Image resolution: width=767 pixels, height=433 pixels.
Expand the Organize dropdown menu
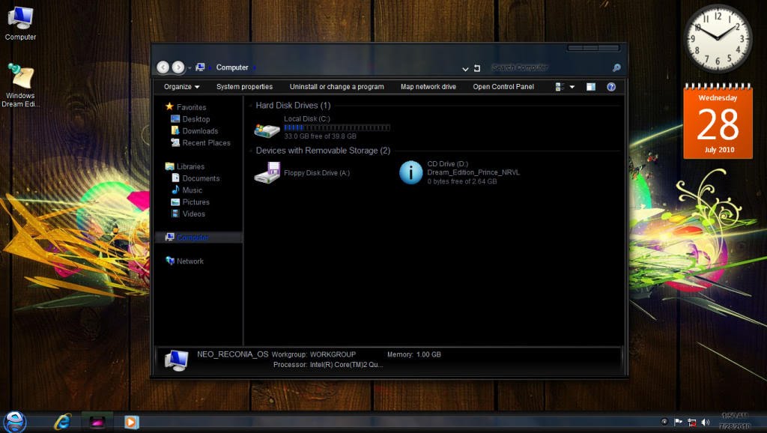(x=180, y=86)
